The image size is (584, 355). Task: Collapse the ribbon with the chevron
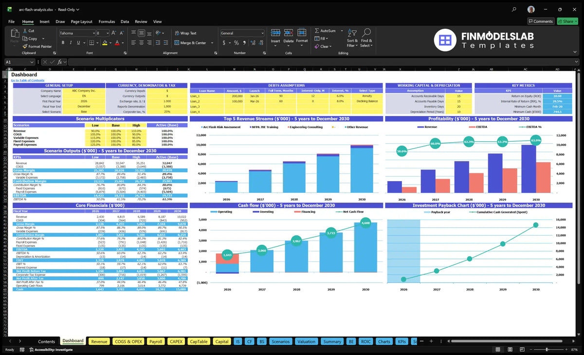pyautogui.click(x=576, y=53)
